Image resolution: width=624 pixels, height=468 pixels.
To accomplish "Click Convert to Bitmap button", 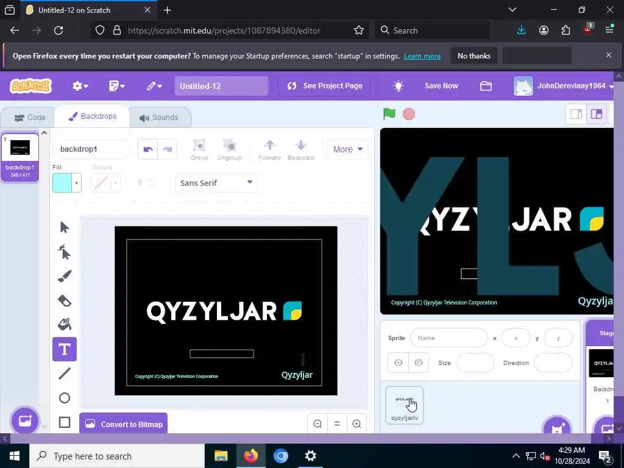I will (x=123, y=424).
